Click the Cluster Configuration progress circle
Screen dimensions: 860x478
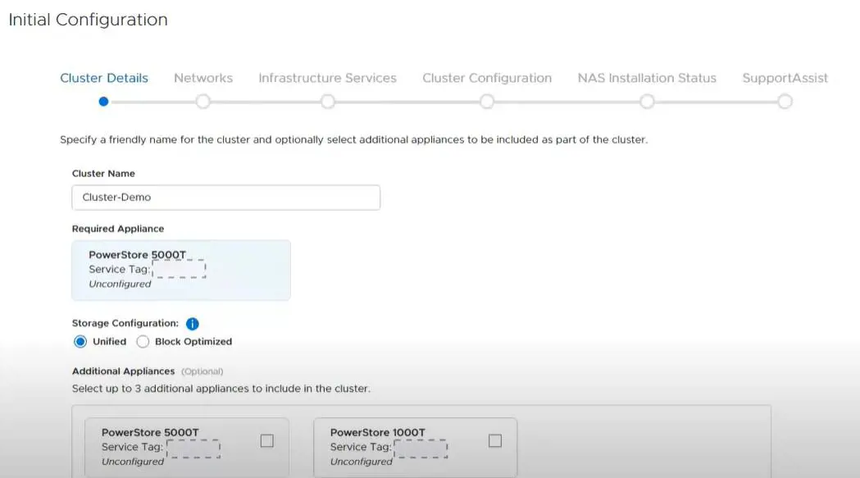pyautogui.click(x=487, y=102)
